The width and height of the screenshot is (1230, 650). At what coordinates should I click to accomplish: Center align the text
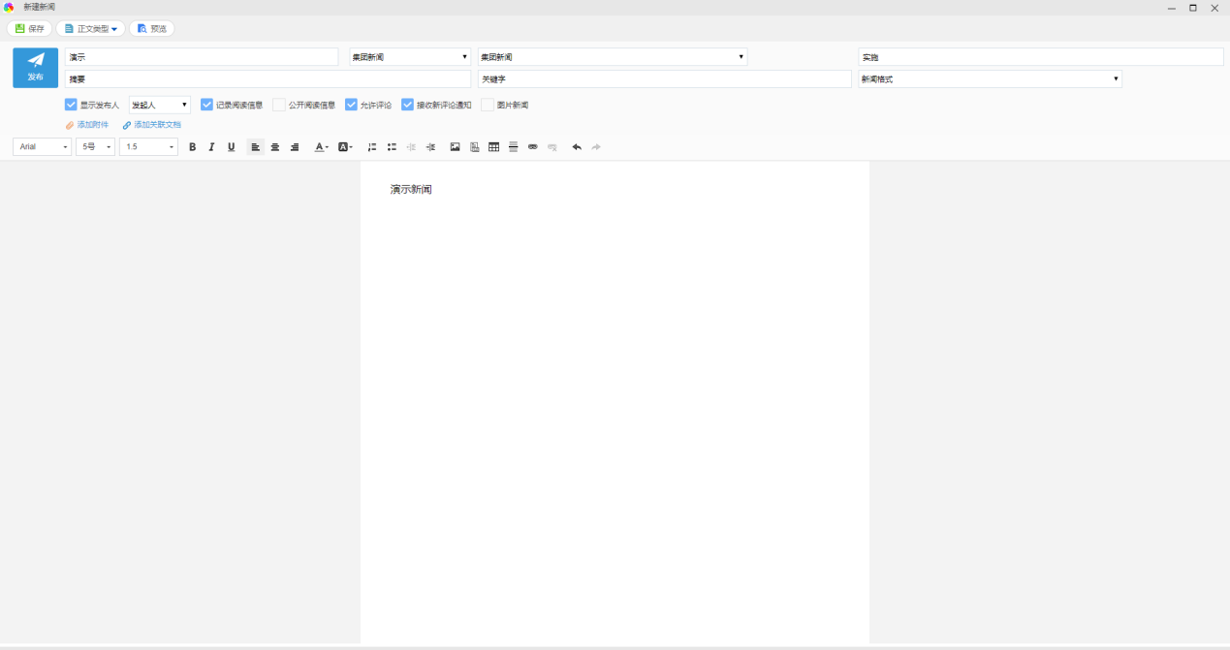click(275, 147)
